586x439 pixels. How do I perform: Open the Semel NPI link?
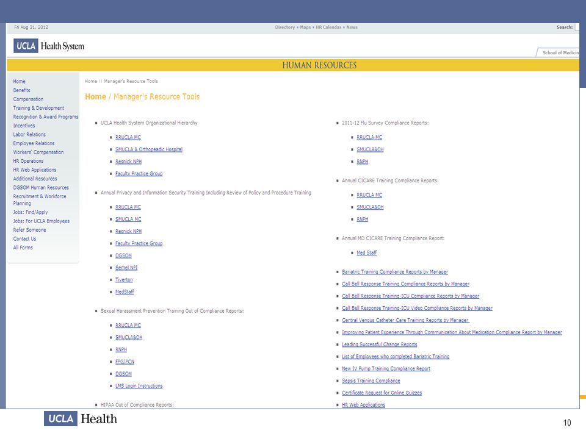[x=126, y=268]
